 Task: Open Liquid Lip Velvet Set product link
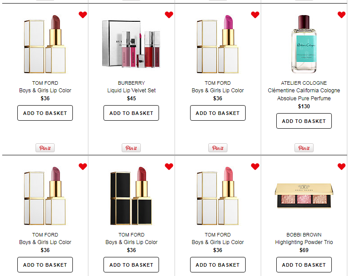(131, 91)
